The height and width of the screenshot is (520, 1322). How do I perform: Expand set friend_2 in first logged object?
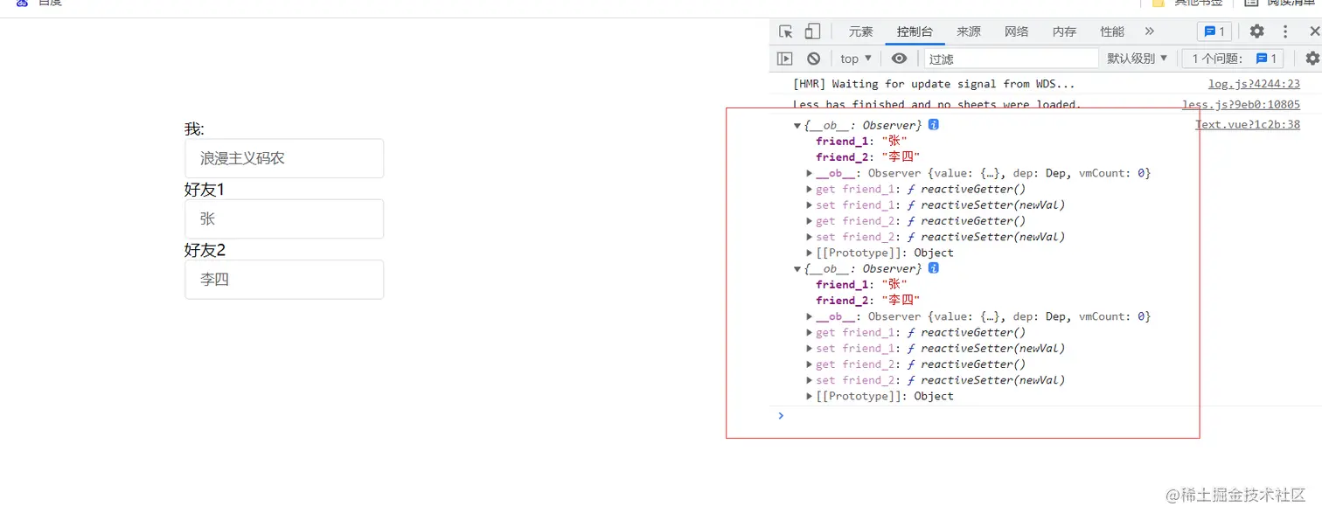810,237
